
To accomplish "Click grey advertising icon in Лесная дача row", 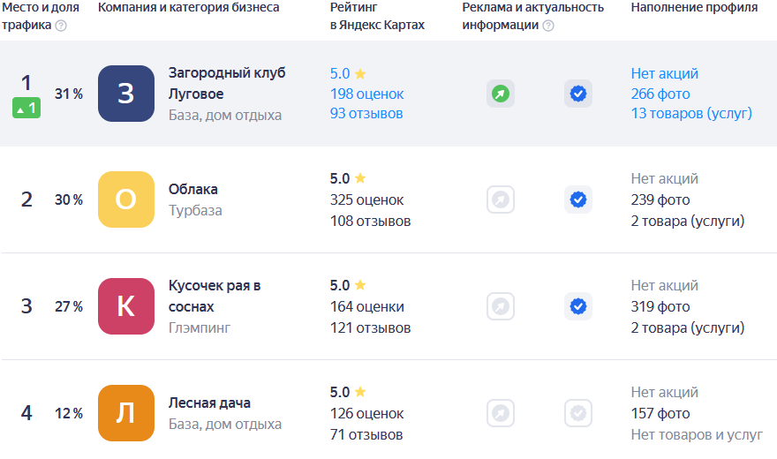I will click(x=501, y=412).
